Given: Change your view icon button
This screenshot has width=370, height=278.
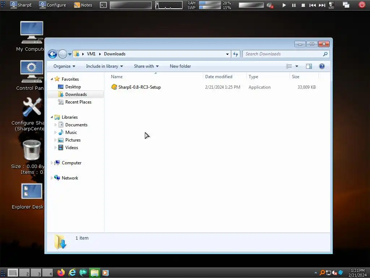Looking at the screenshot, I should (289, 66).
